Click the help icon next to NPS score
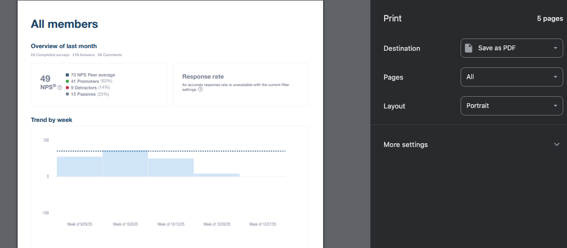 [x=59, y=88]
